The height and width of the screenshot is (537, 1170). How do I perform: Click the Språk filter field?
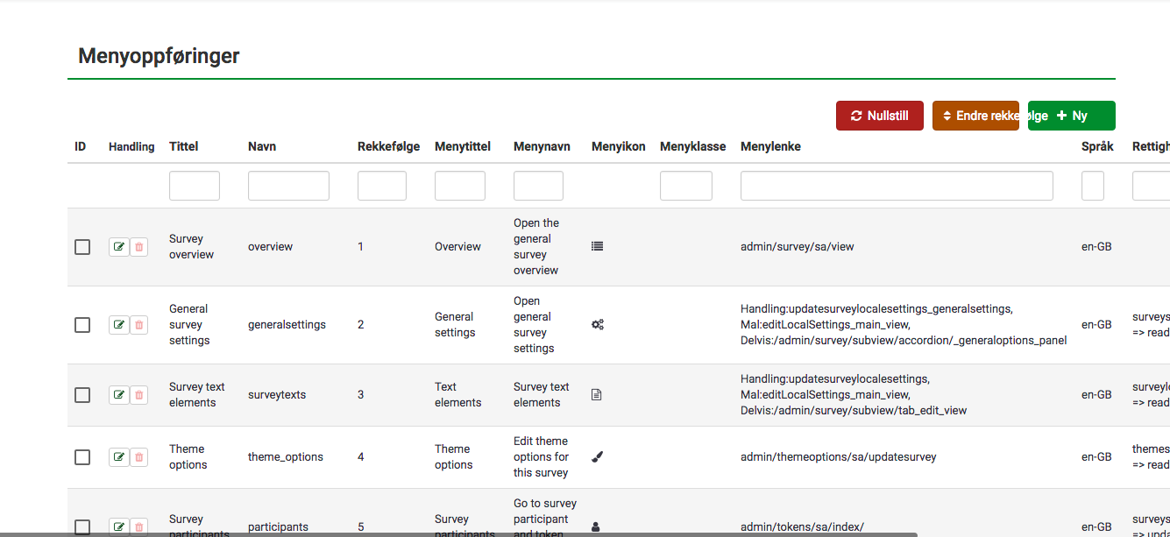click(x=1092, y=186)
